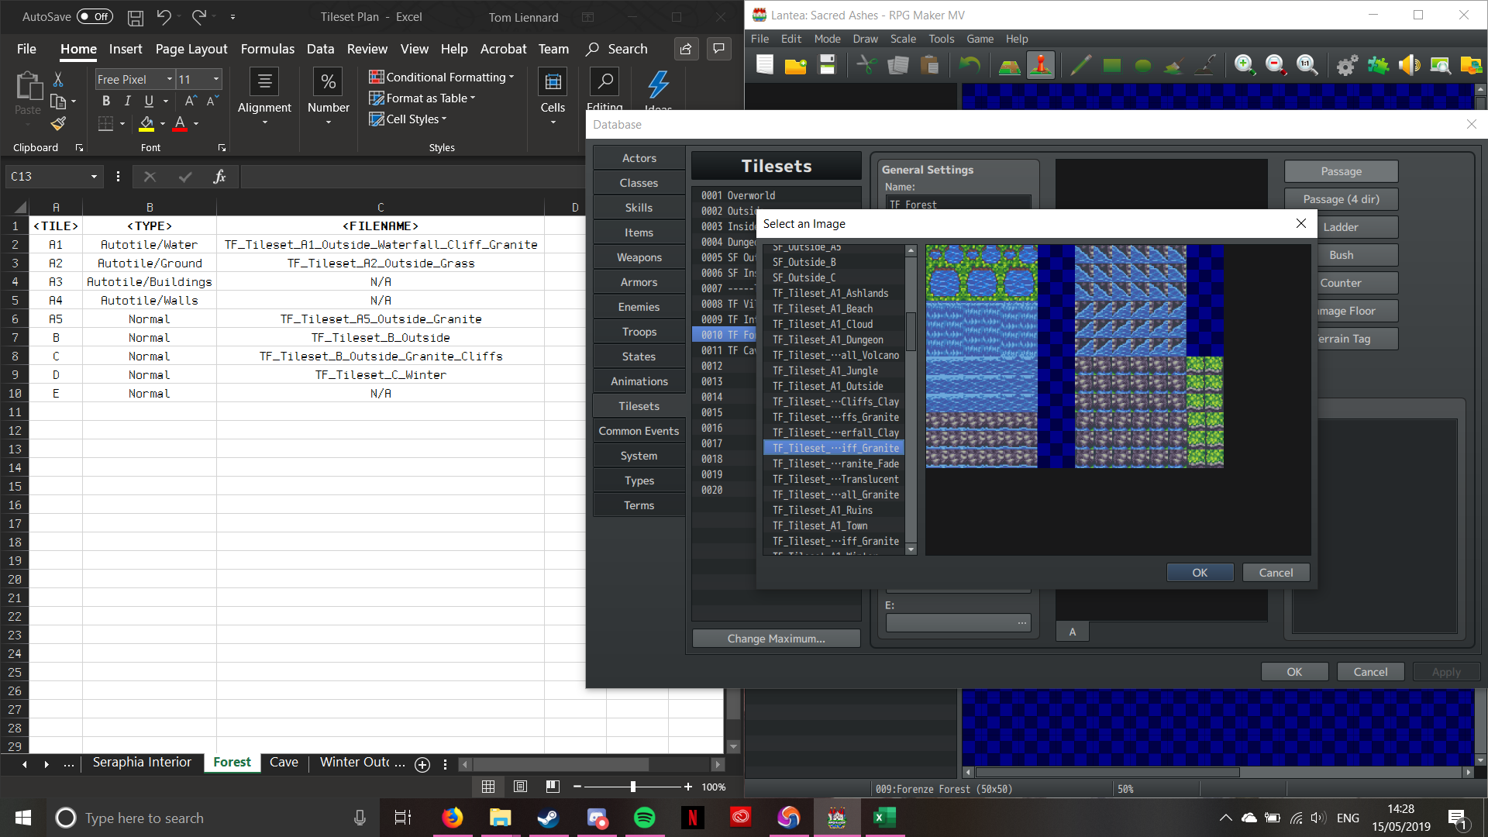Open the Formulas ribbon tab
This screenshot has height=837, width=1488.
point(267,49)
